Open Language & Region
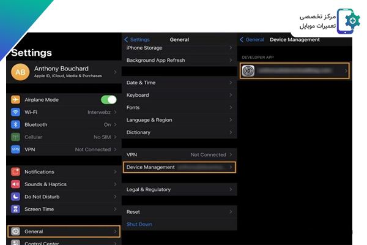367x245 pixels. pos(179,120)
